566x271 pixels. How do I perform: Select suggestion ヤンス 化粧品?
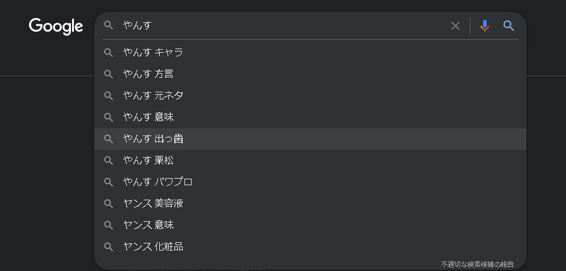[310, 247]
